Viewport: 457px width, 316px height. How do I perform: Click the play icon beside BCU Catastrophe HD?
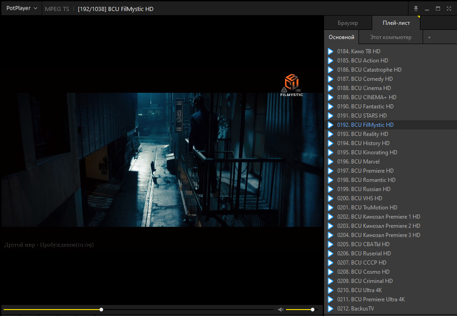pos(330,70)
